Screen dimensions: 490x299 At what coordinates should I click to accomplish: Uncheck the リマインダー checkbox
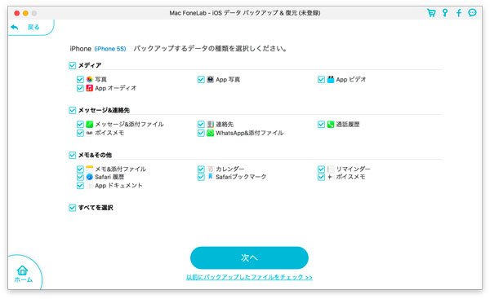(x=321, y=169)
